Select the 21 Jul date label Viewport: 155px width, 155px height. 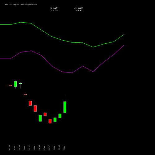pyautogui.click(x=24, y=148)
